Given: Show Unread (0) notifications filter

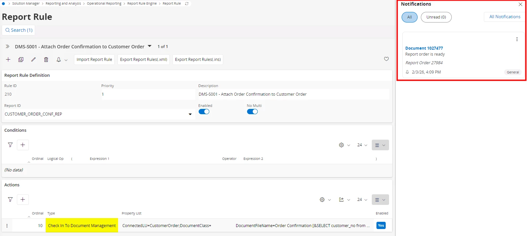Looking at the screenshot, I should (x=436, y=17).
